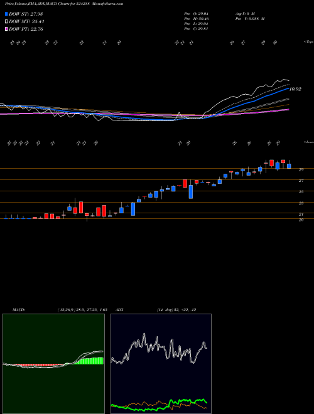The height and width of the screenshot is (414, 314).
Task: Open the ADX indicator chart panel
Action: click(161, 364)
